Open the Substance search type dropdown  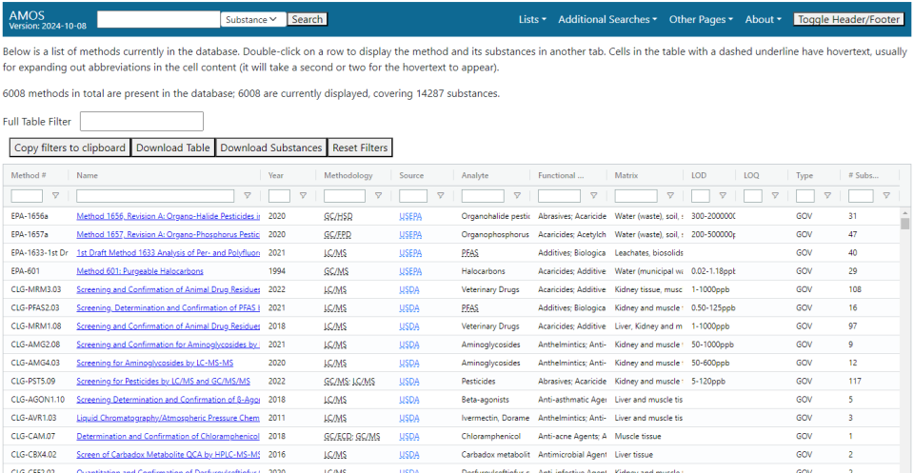coord(253,19)
